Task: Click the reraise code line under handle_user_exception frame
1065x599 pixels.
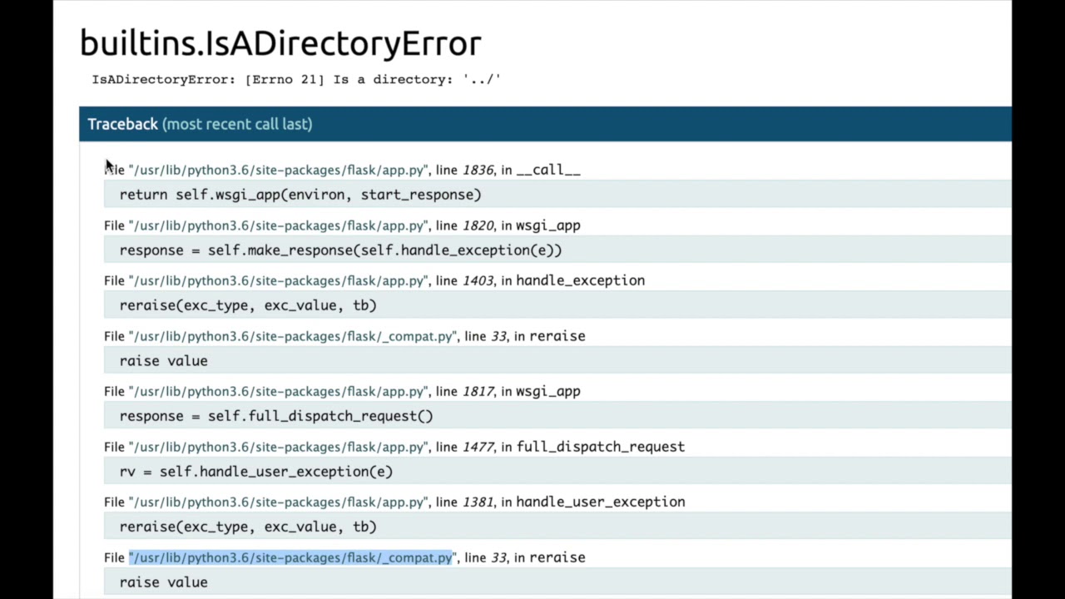Action: point(248,527)
